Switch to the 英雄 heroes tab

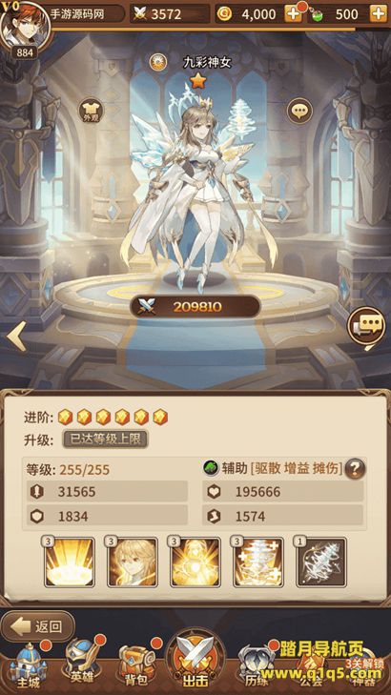click(83, 664)
